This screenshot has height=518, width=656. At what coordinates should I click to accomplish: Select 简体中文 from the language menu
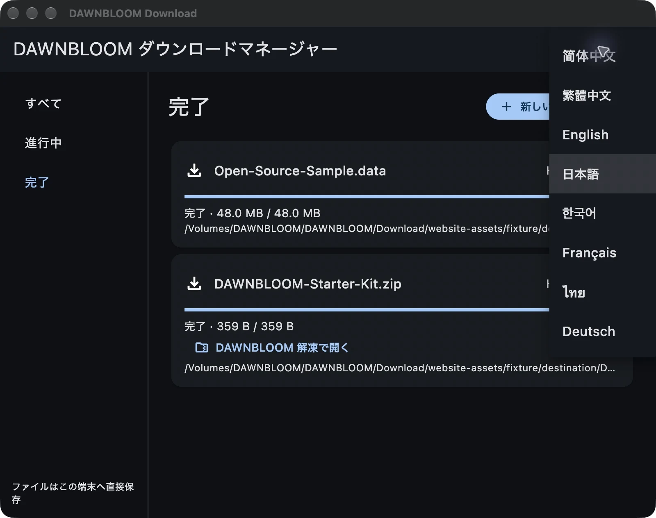[x=603, y=56]
